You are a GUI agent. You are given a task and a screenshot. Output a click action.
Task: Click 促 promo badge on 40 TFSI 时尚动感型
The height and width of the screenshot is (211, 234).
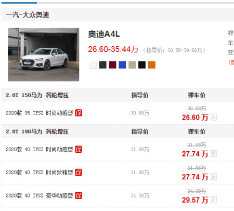79,149
